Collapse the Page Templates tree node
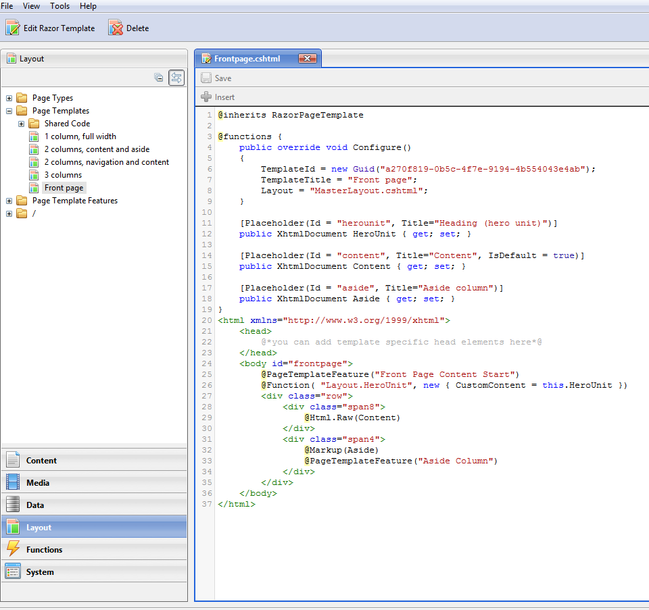The image size is (649, 610). coord(8,110)
